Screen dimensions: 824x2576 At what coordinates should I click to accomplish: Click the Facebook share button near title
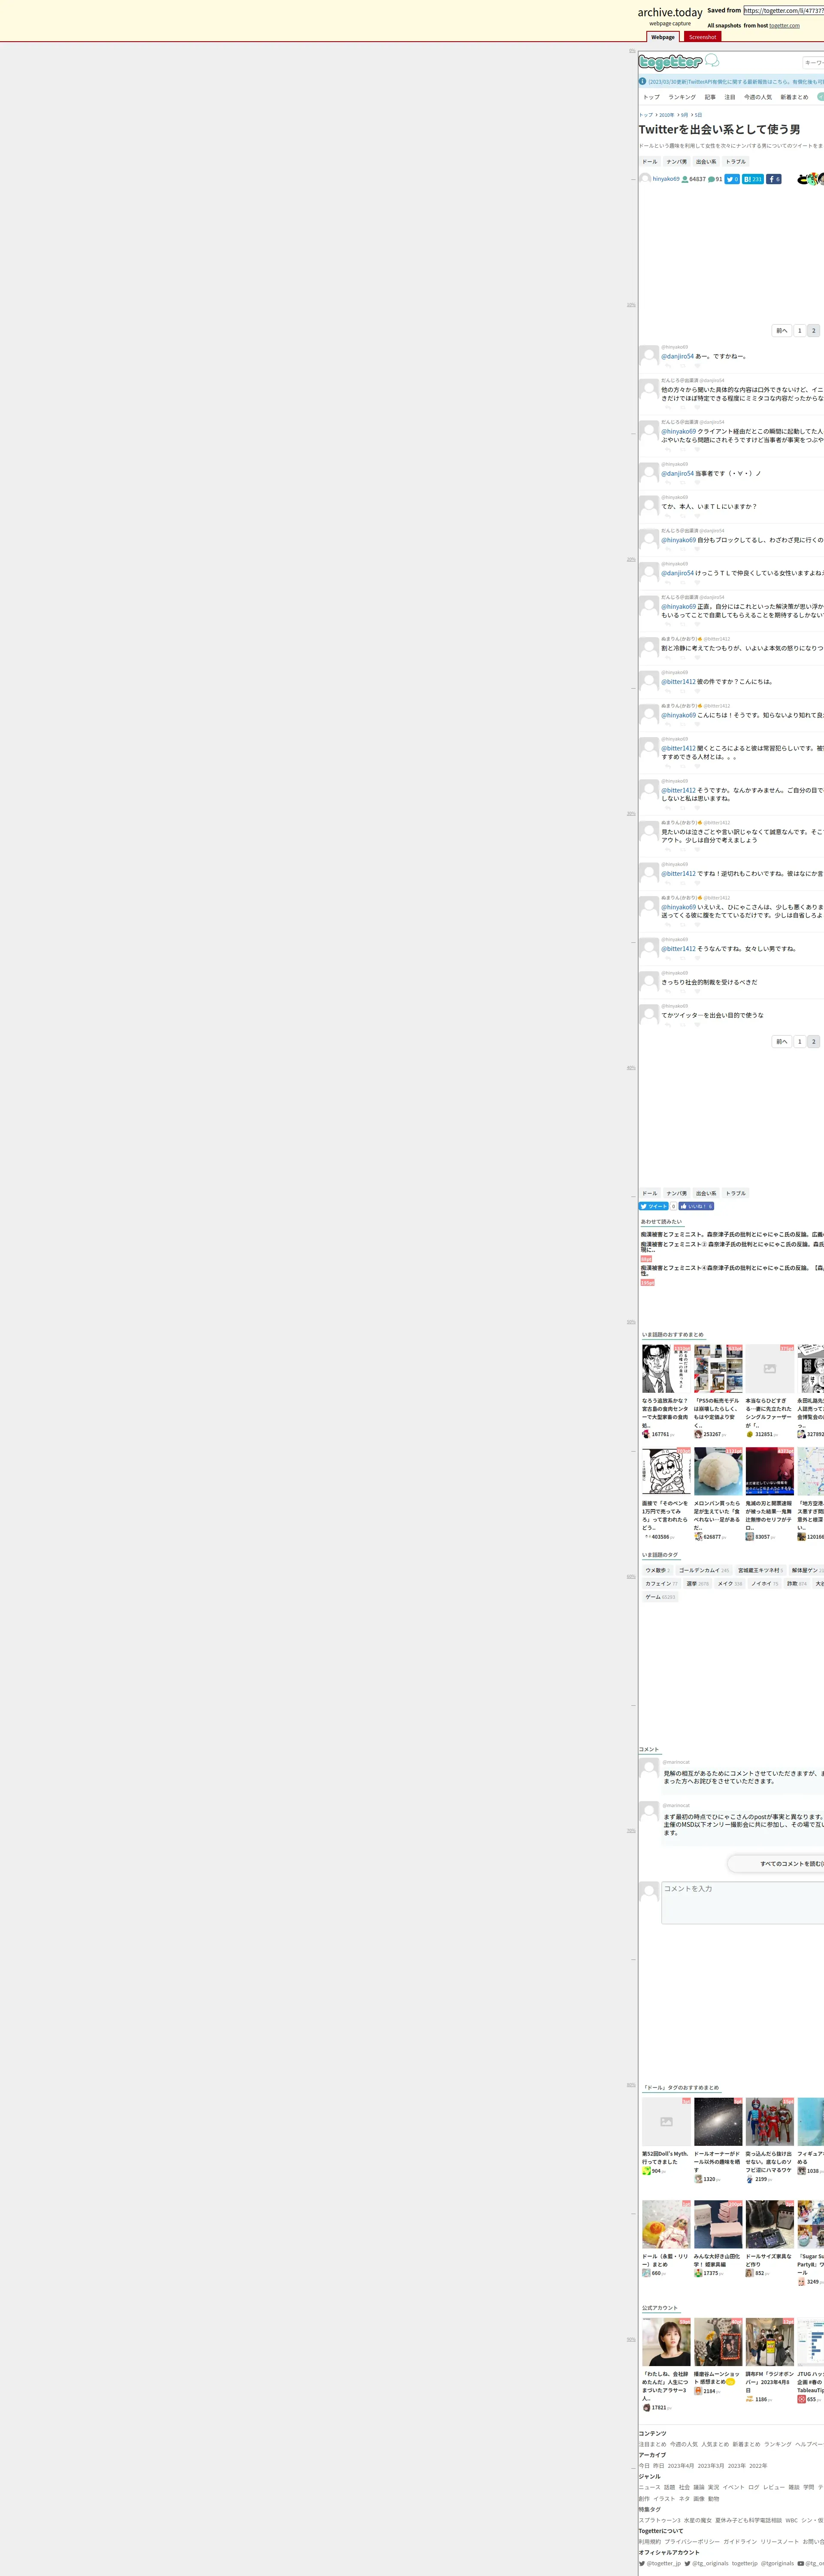[773, 179]
